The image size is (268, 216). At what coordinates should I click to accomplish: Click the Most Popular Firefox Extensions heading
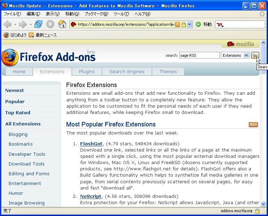pyautogui.click(x=111, y=124)
